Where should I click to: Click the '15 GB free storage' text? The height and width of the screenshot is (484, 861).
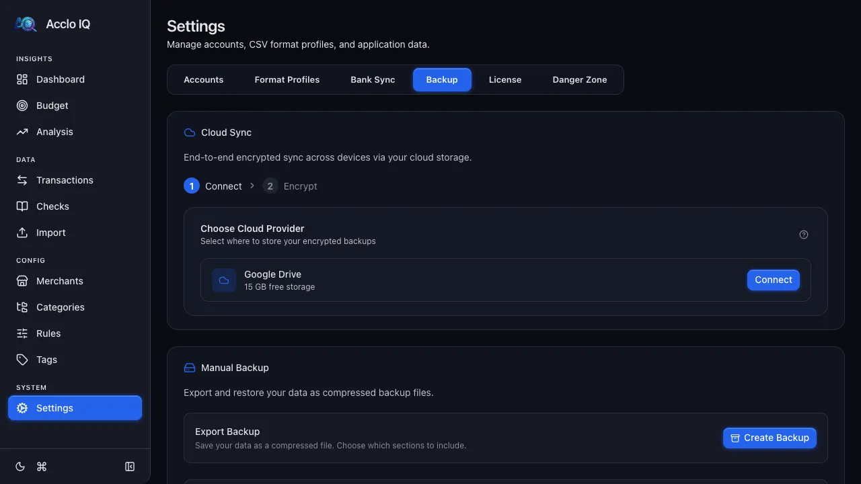(x=279, y=287)
